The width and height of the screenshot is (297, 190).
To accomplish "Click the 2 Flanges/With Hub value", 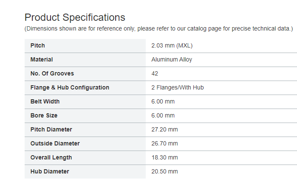I will point(178,87).
